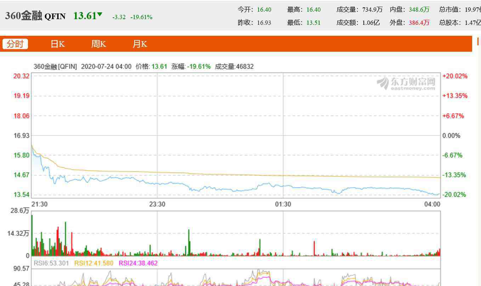Screen dimensions: 481x286
Task: Click the 今开 value 16.40
Action: tap(264, 10)
